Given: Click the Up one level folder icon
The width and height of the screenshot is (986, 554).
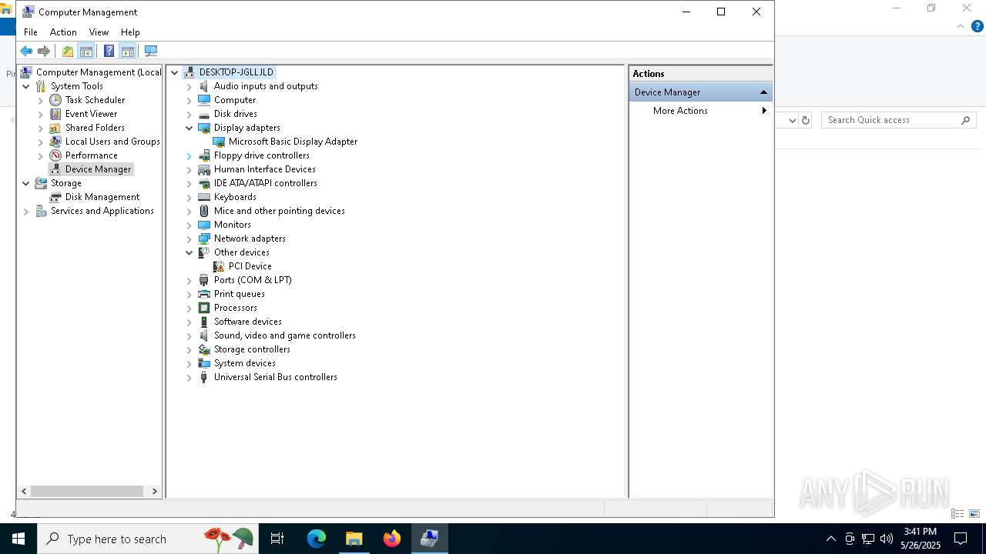Looking at the screenshot, I should (68, 51).
